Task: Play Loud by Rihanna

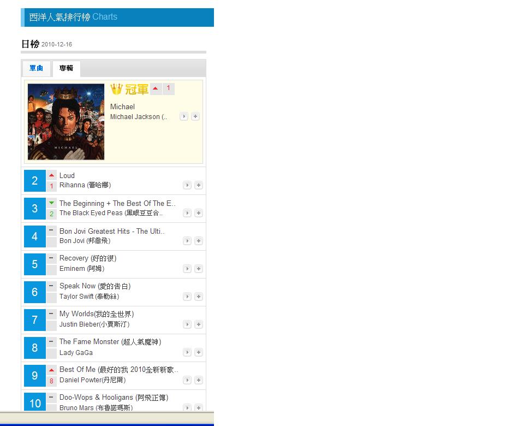Action: 187,185
